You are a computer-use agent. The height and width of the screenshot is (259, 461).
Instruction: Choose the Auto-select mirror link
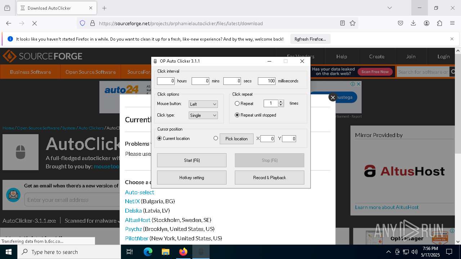[x=139, y=192]
